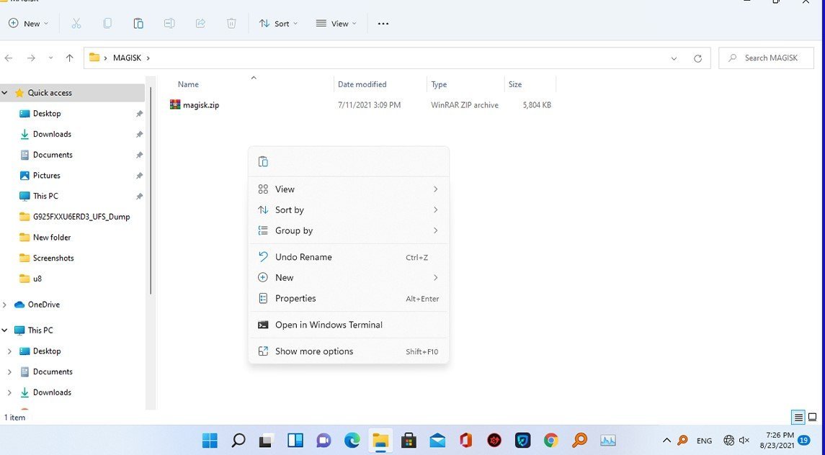Screen dimensions: 825x455
Task: Open the Windows Start menu
Action: coord(210,441)
